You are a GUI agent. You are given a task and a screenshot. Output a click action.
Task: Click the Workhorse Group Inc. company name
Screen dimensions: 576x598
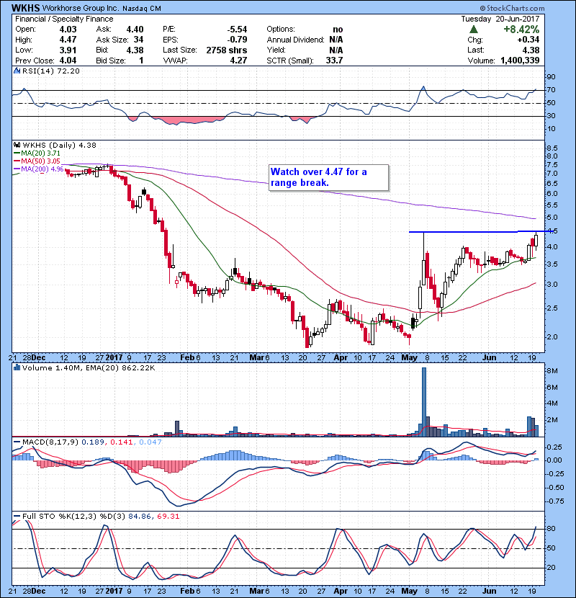pyautogui.click(x=81, y=8)
